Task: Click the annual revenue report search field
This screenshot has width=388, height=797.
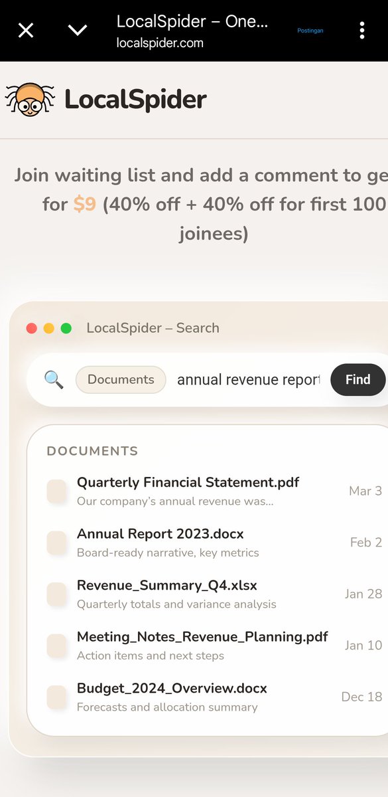Action: [x=249, y=380]
